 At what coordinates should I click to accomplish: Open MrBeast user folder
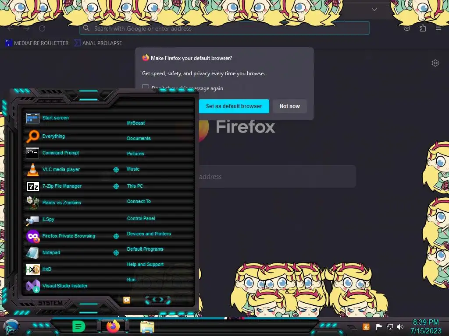pos(136,123)
